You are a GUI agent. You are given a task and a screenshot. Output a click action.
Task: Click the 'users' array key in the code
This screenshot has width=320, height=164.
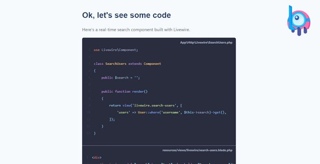click(x=124, y=112)
